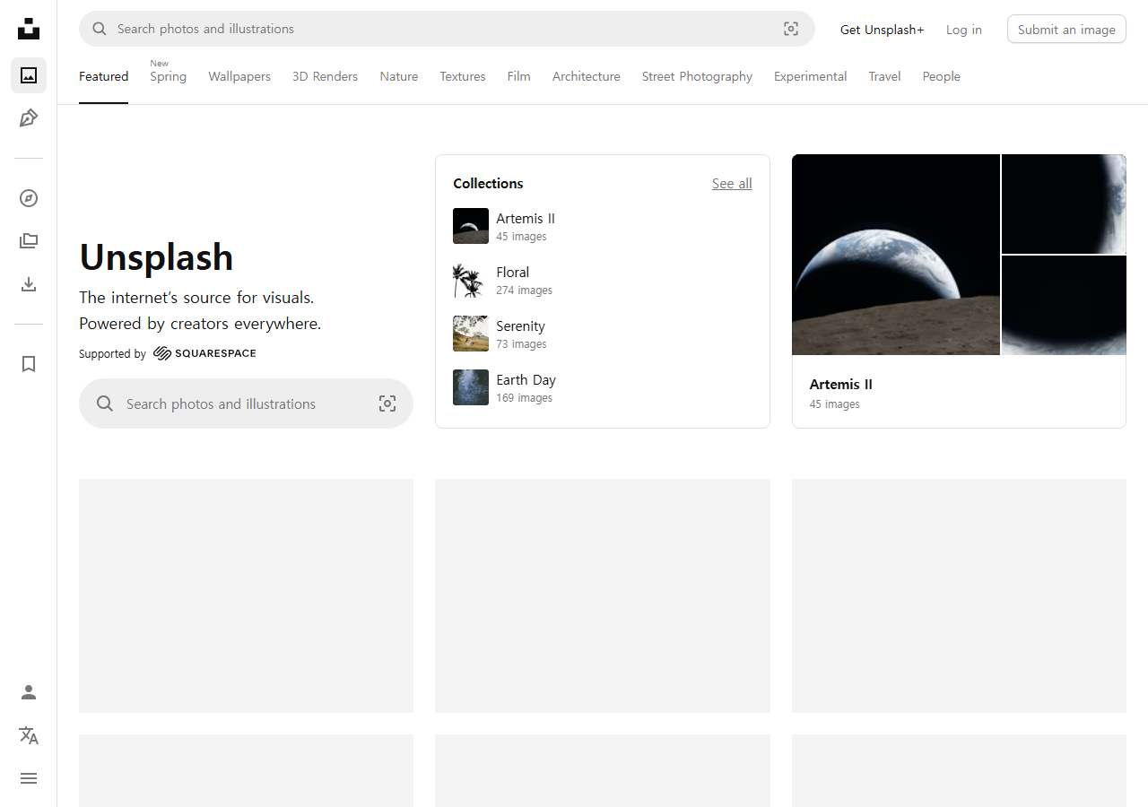Click the Earth Day collection thumbnail
Image resolution: width=1148 pixels, height=807 pixels.
coord(471,387)
